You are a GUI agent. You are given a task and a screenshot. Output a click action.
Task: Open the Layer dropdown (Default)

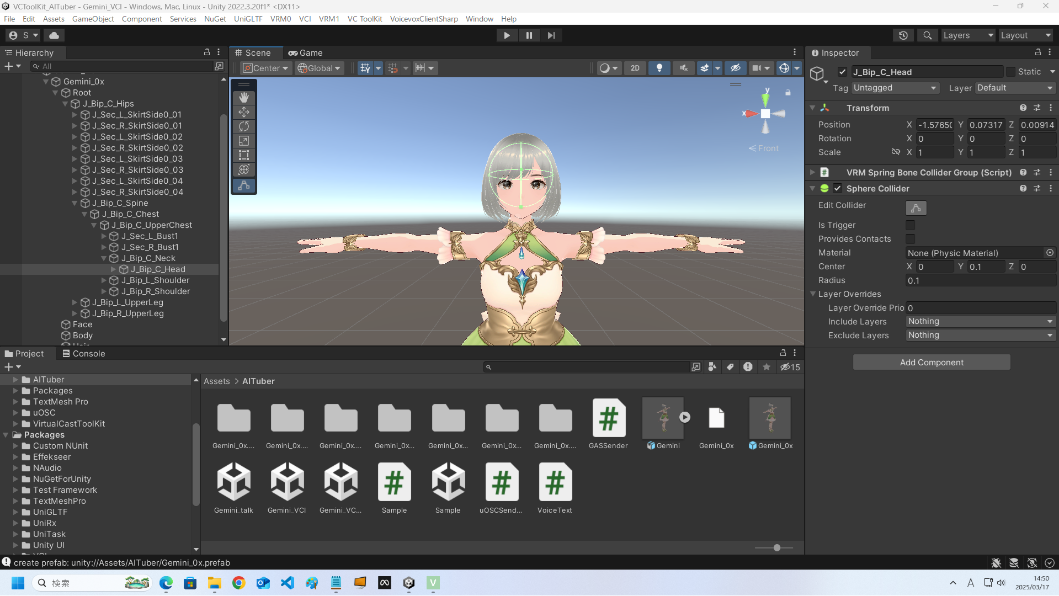point(1015,88)
